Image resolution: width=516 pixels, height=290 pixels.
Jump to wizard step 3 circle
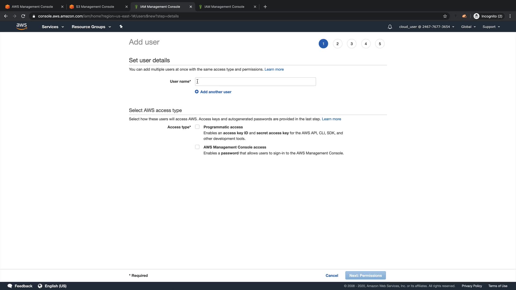(352, 44)
